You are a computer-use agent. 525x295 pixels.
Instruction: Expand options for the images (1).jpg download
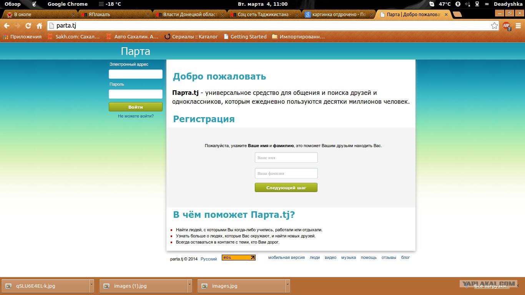189,286
